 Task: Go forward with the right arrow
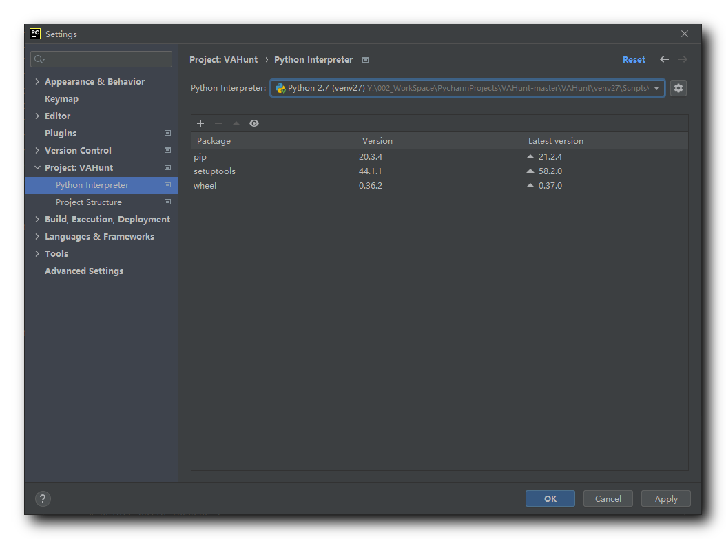(683, 59)
